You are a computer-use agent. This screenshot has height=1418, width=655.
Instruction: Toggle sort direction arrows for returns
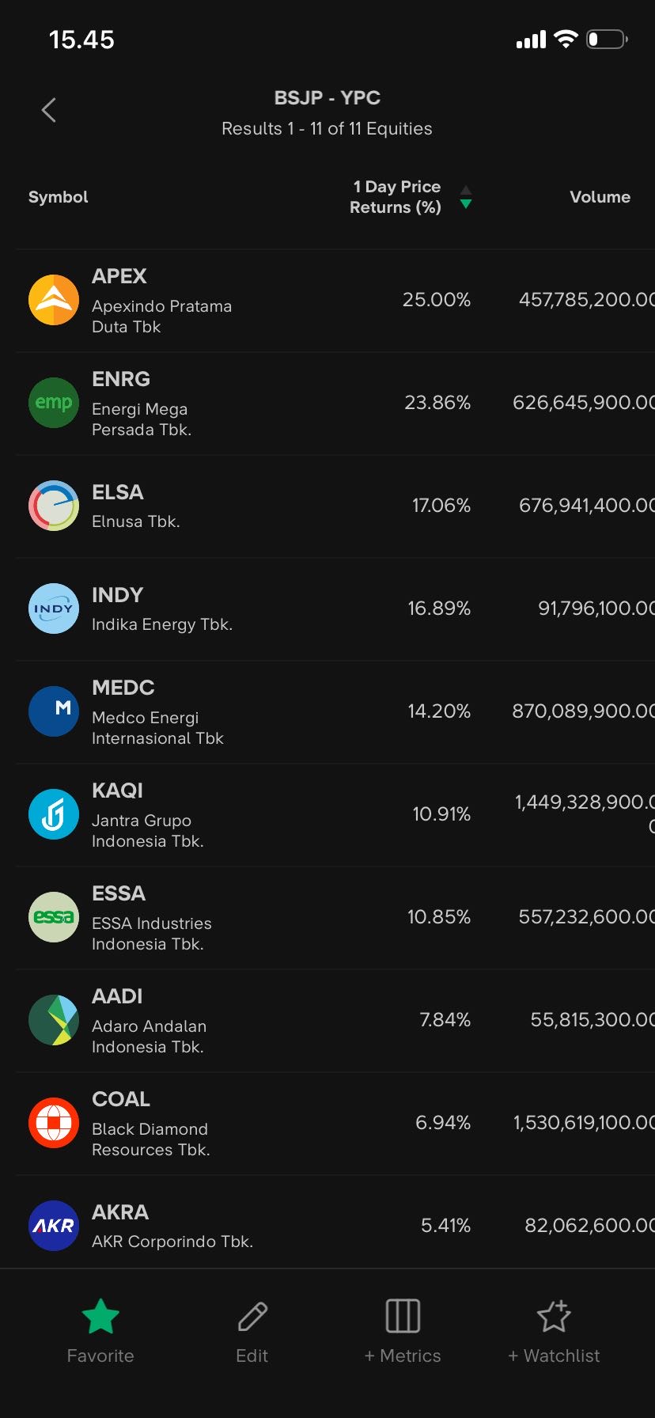(x=466, y=197)
